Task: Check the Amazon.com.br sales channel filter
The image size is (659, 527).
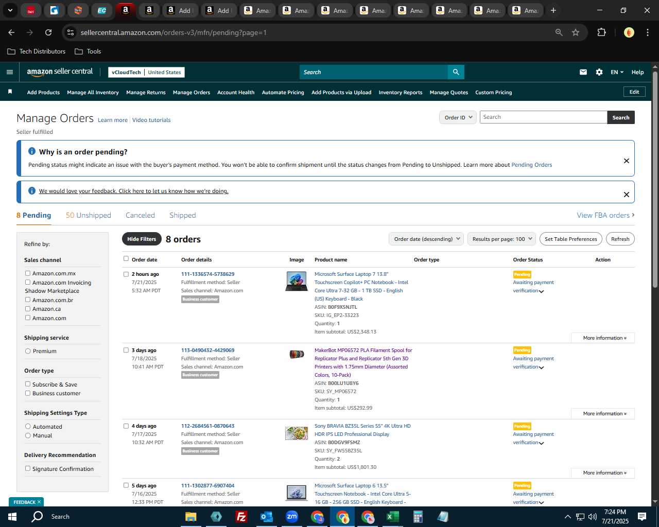Action: [x=28, y=300]
